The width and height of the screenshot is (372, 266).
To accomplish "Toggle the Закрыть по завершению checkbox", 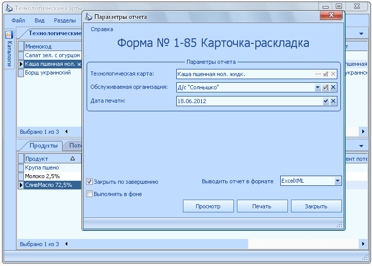I will [89, 182].
